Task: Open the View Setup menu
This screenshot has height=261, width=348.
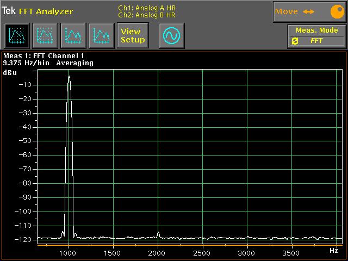Action: click(x=133, y=36)
